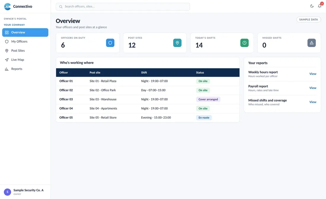Click the SAMPLE DATA badge

pyautogui.click(x=309, y=20)
